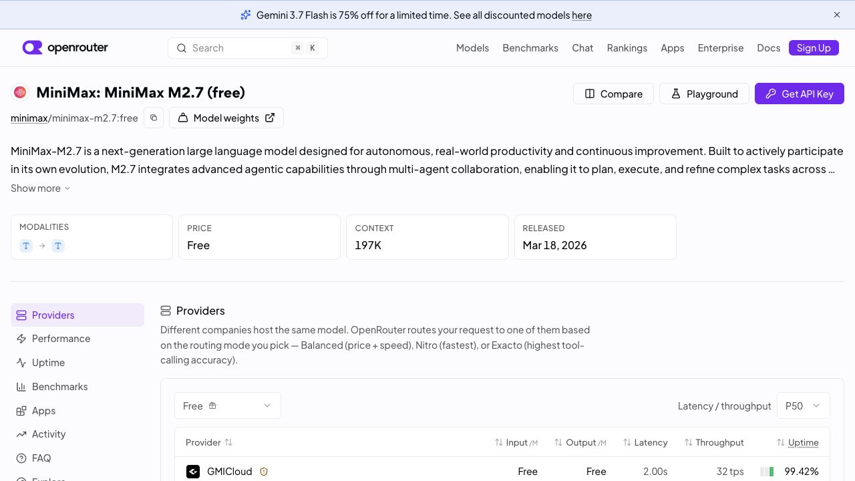
Task: Open the OpenRouter home logo
Action: [65, 47]
